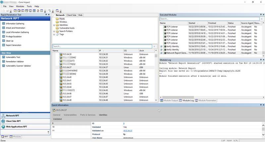Open the Tools menu

(29, 6)
